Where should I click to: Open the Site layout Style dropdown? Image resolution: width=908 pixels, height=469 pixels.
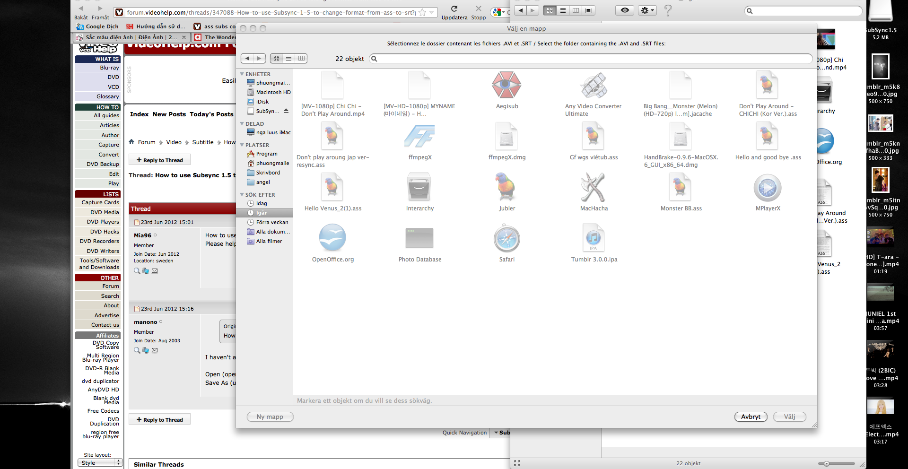point(100,463)
